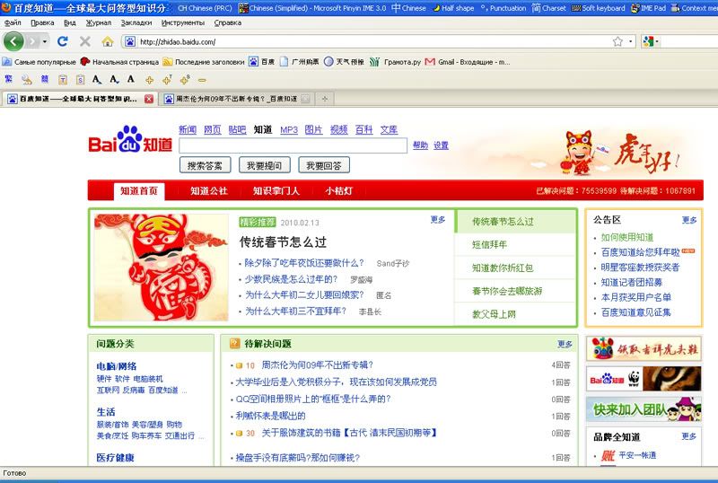
Task: Click the yellow plus icon with T superscript
Action: click(x=167, y=80)
